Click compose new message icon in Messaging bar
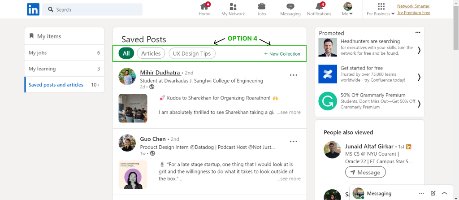459x200 pixels. [433, 193]
